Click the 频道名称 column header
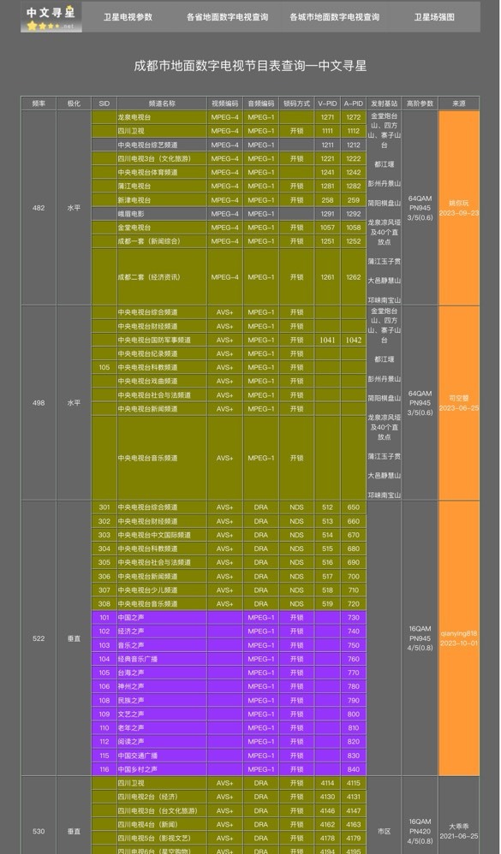 point(162,104)
